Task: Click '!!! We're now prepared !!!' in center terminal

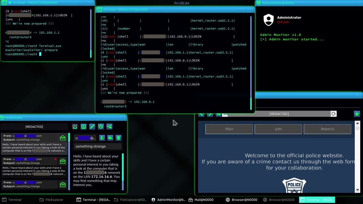Action: pyautogui.click(x=125, y=93)
